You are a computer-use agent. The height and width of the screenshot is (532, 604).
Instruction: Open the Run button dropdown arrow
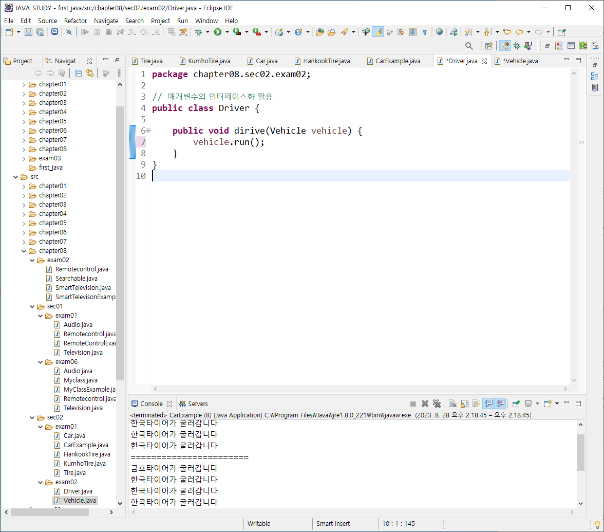(x=227, y=32)
